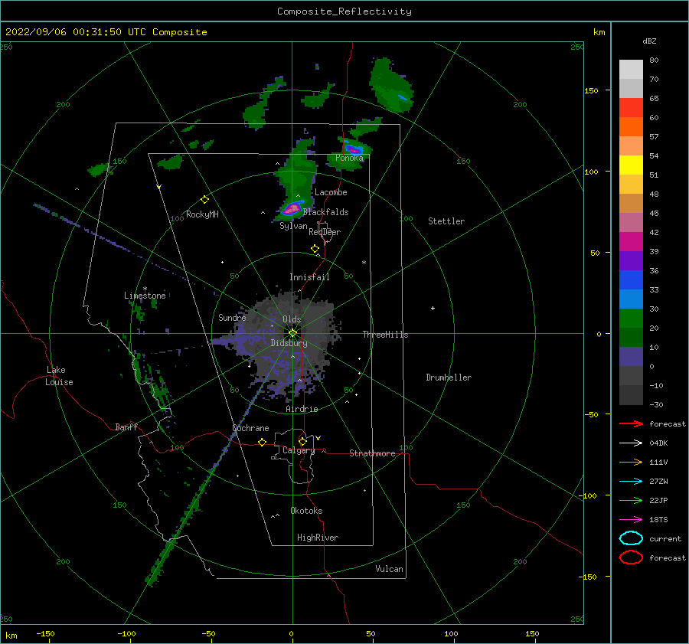This screenshot has height=644, width=689.
Task: Click the RockyMH label
Action: point(202,214)
